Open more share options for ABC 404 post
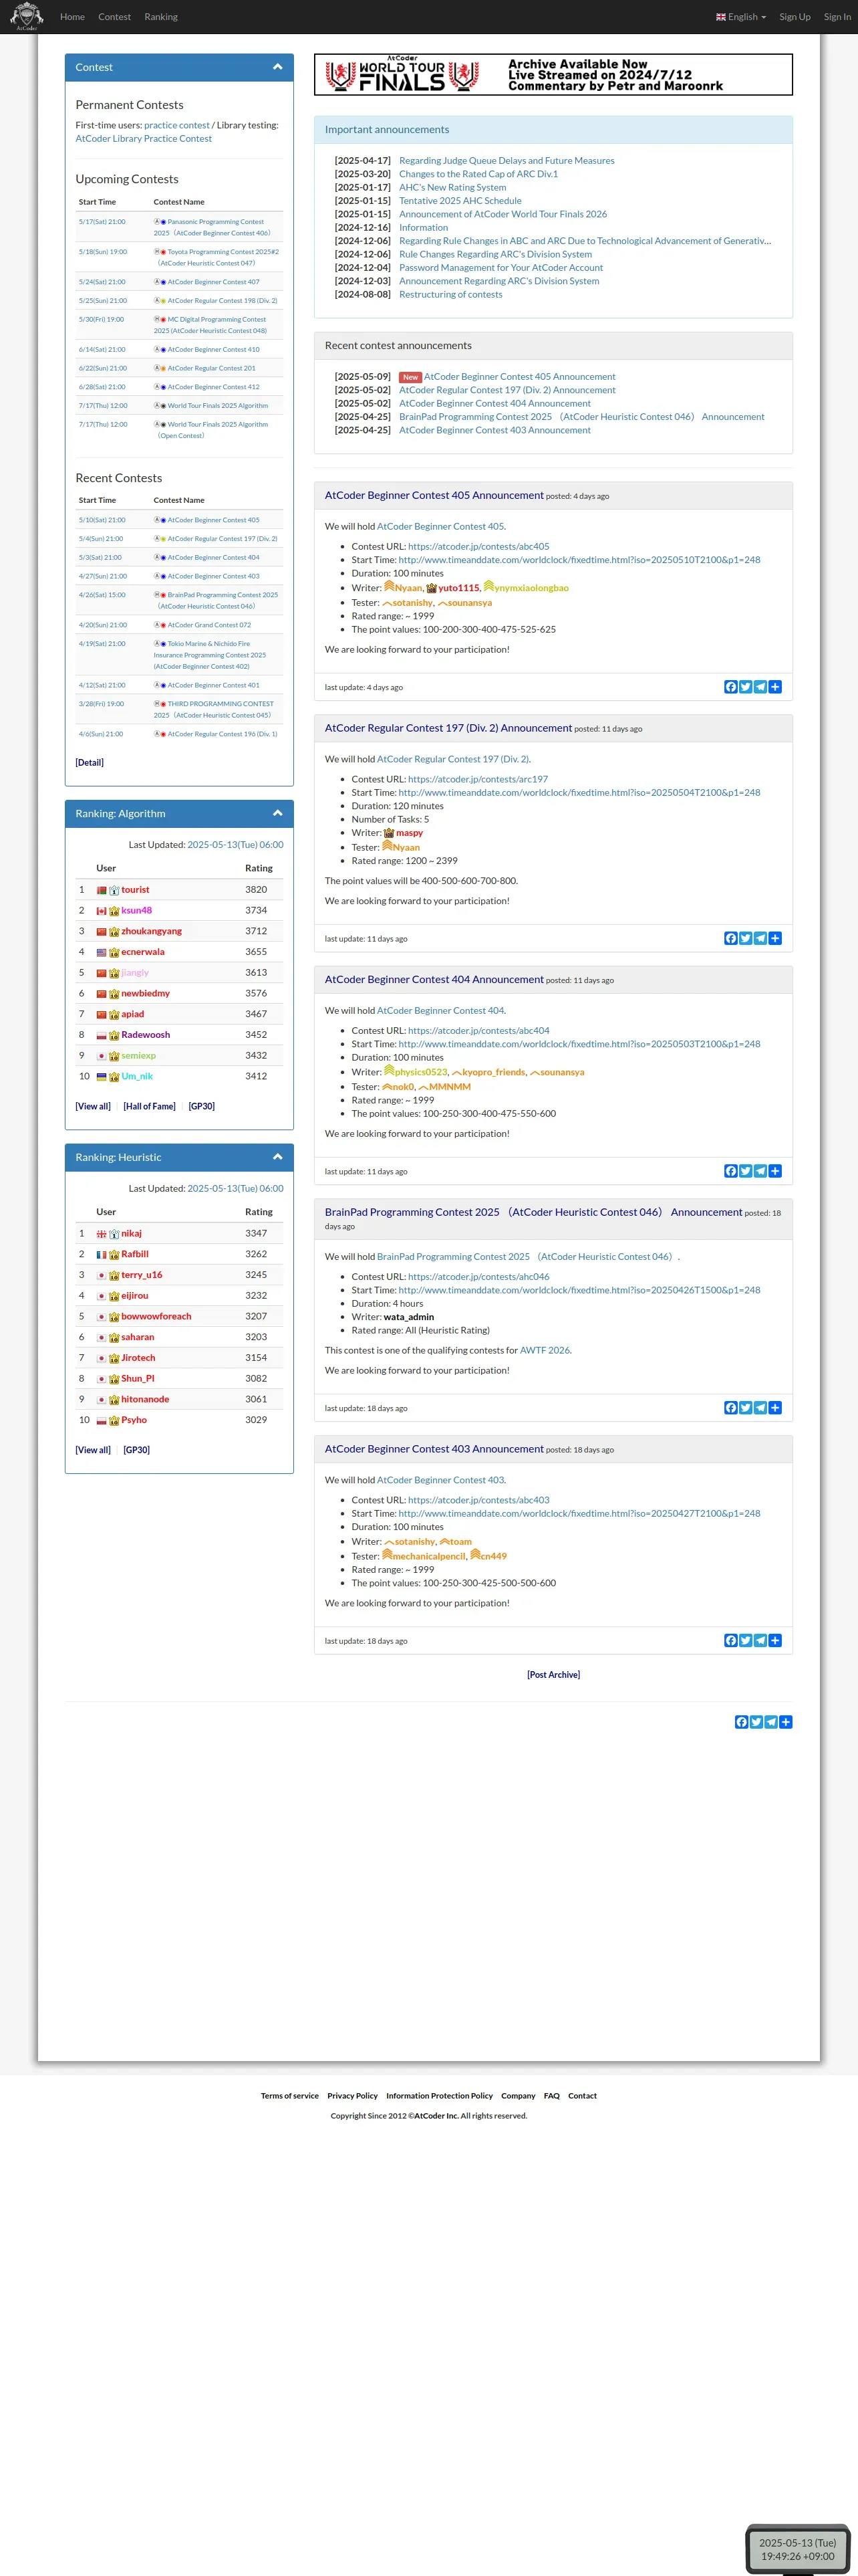Viewport: 858px width, 2576px height. click(x=775, y=1171)
